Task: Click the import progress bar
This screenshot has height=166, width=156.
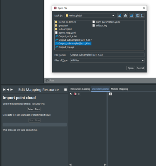Action: pyautogui.click(x=35, y=124)
